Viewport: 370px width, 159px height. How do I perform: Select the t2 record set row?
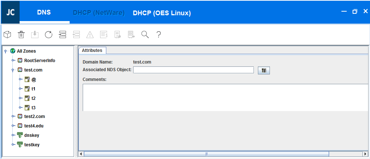point(33,98)
